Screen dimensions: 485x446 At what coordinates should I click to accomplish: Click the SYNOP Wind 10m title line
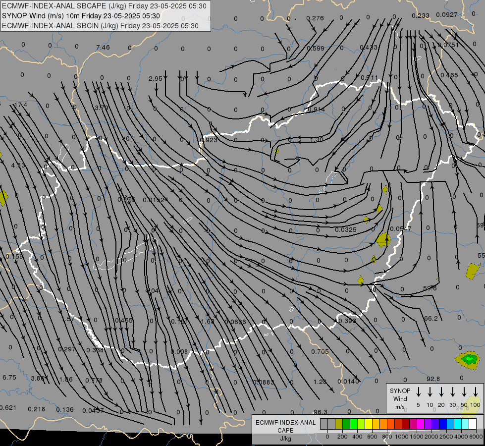81,16
